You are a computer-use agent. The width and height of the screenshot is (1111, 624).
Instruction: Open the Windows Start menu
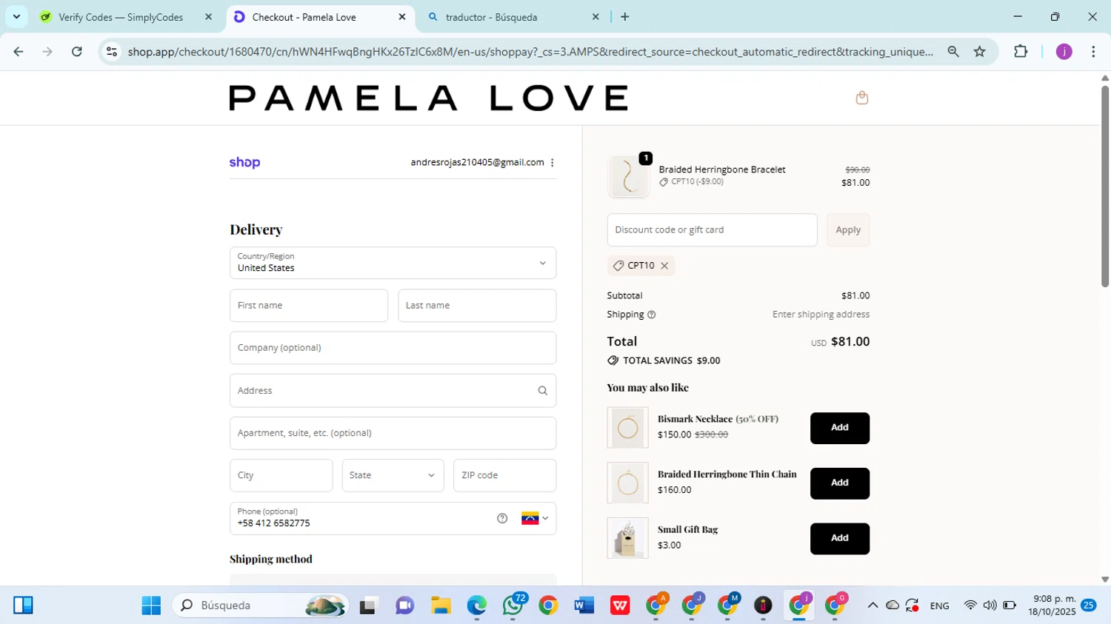point(151,605)
